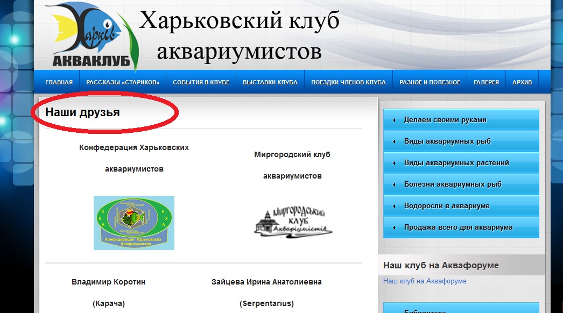
Task: Open the АРХИВ menu item
Action: 522,82
